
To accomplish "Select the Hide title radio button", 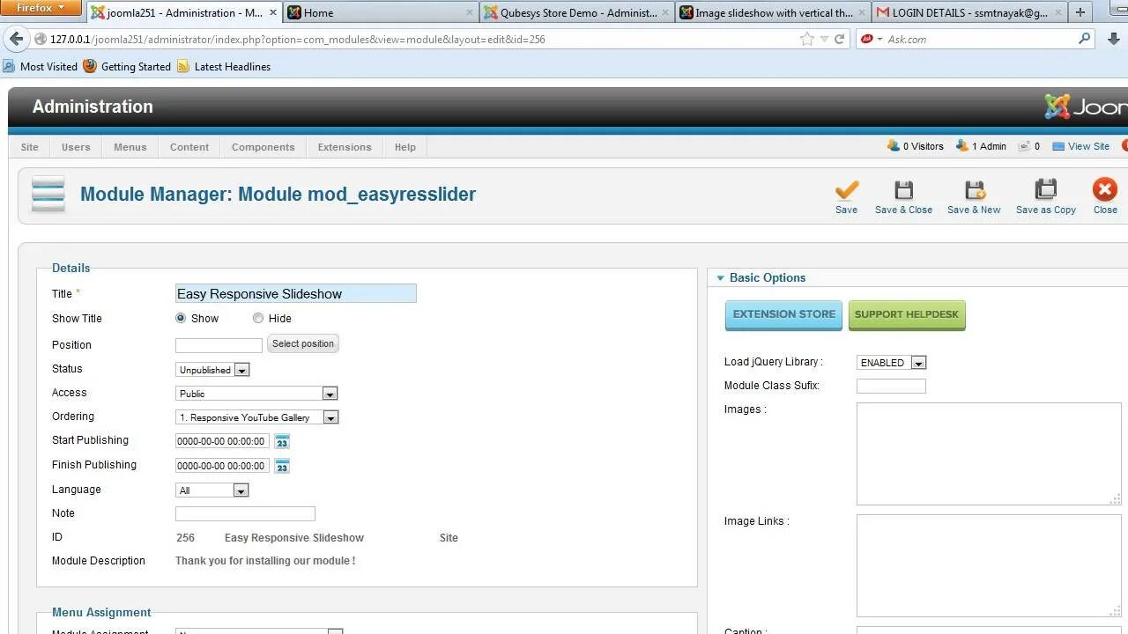I will 258,318.
